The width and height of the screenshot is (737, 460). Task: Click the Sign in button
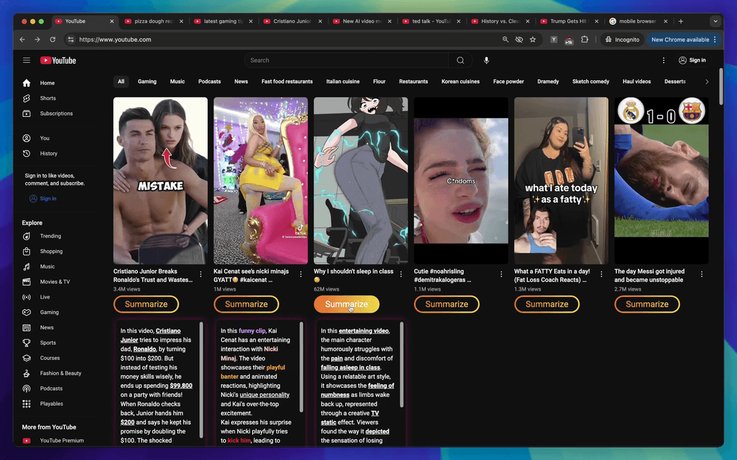[692, 60]
